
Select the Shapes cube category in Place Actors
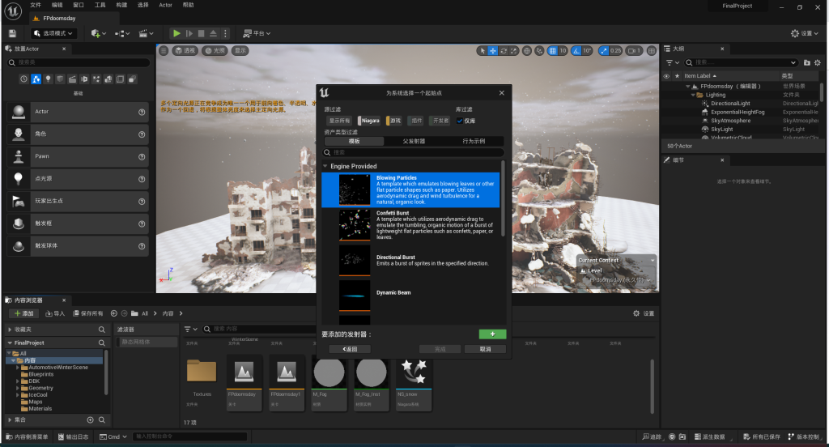(x=60, y=79)
